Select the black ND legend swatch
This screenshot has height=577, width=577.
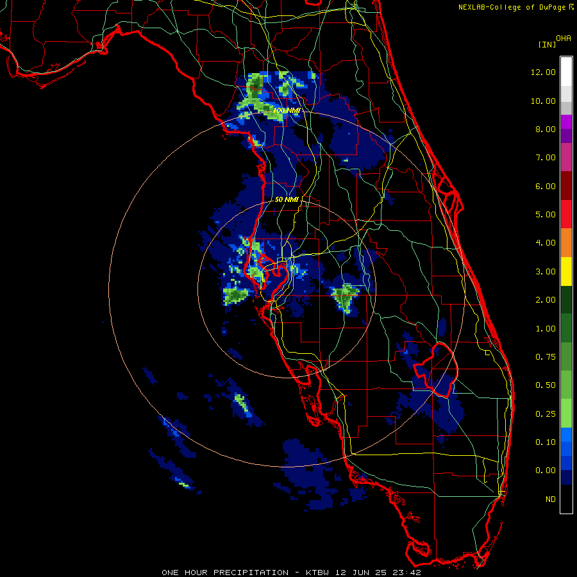(x=566, y=499)
